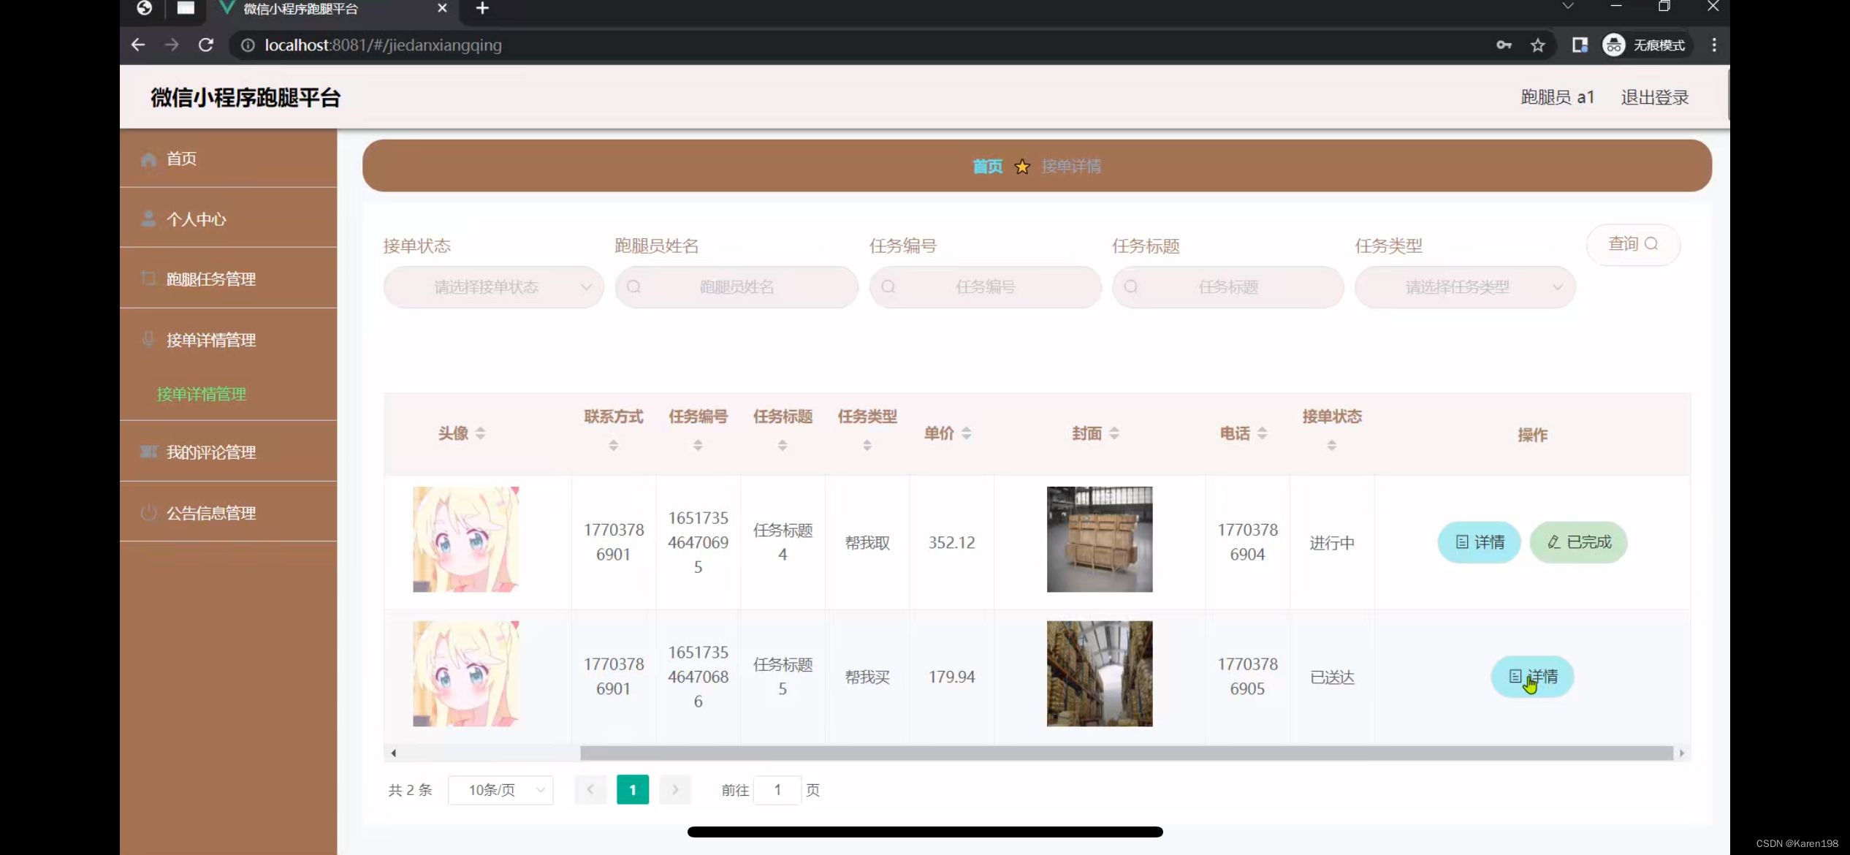Click the scrollbar right arrow under table
Image resolution: width=1850 pixels, height=855 pixels.
(x=1682, y=753)
